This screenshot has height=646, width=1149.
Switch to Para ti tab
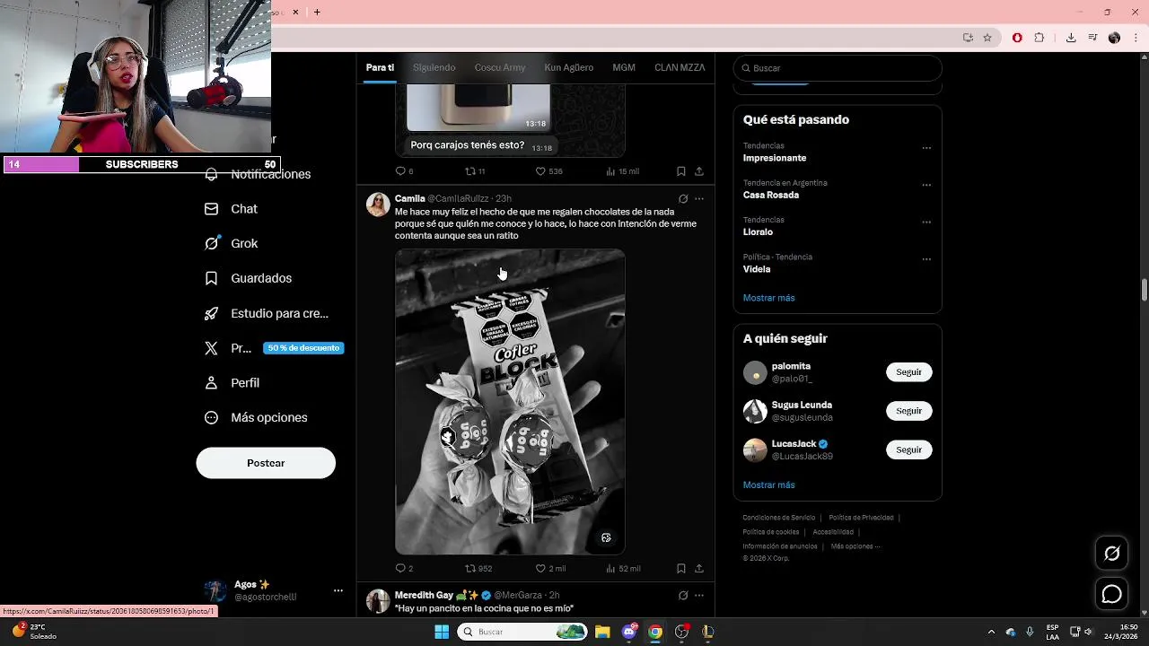tap(380, 67)
